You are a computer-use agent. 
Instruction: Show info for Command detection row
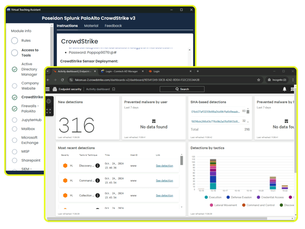point(97,181)
